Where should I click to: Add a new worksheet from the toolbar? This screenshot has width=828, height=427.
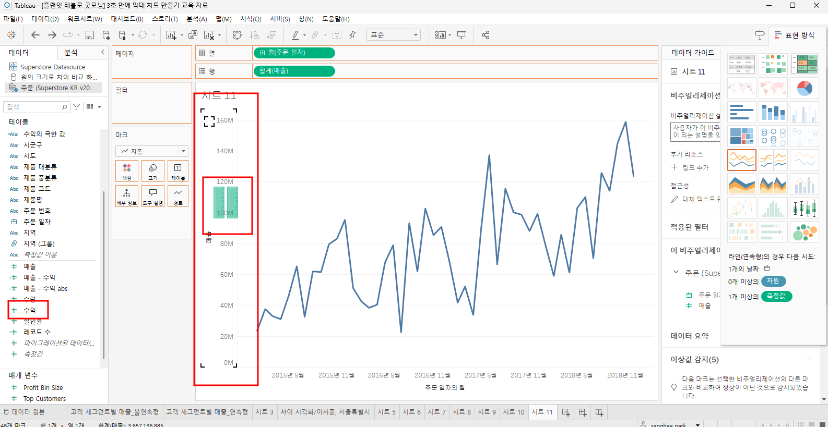(x=171, y=35)
